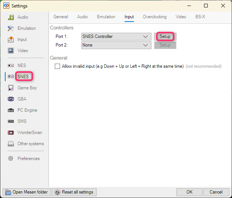Expand the Port 1 SNES Controller dropdown

point(116,36)
